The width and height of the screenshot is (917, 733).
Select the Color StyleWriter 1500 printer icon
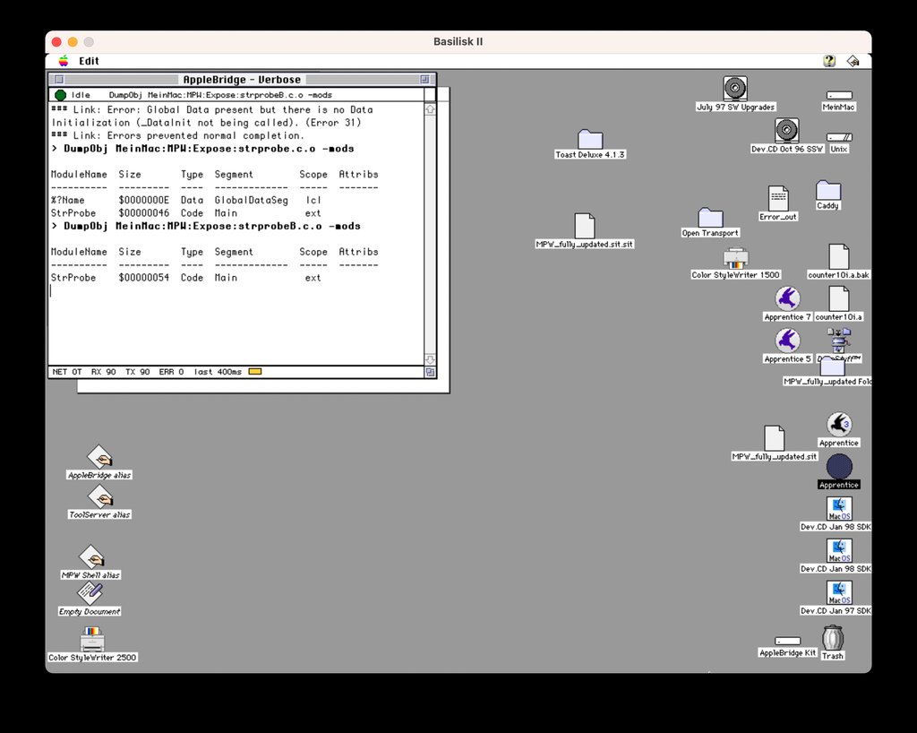tap(736, 258)
